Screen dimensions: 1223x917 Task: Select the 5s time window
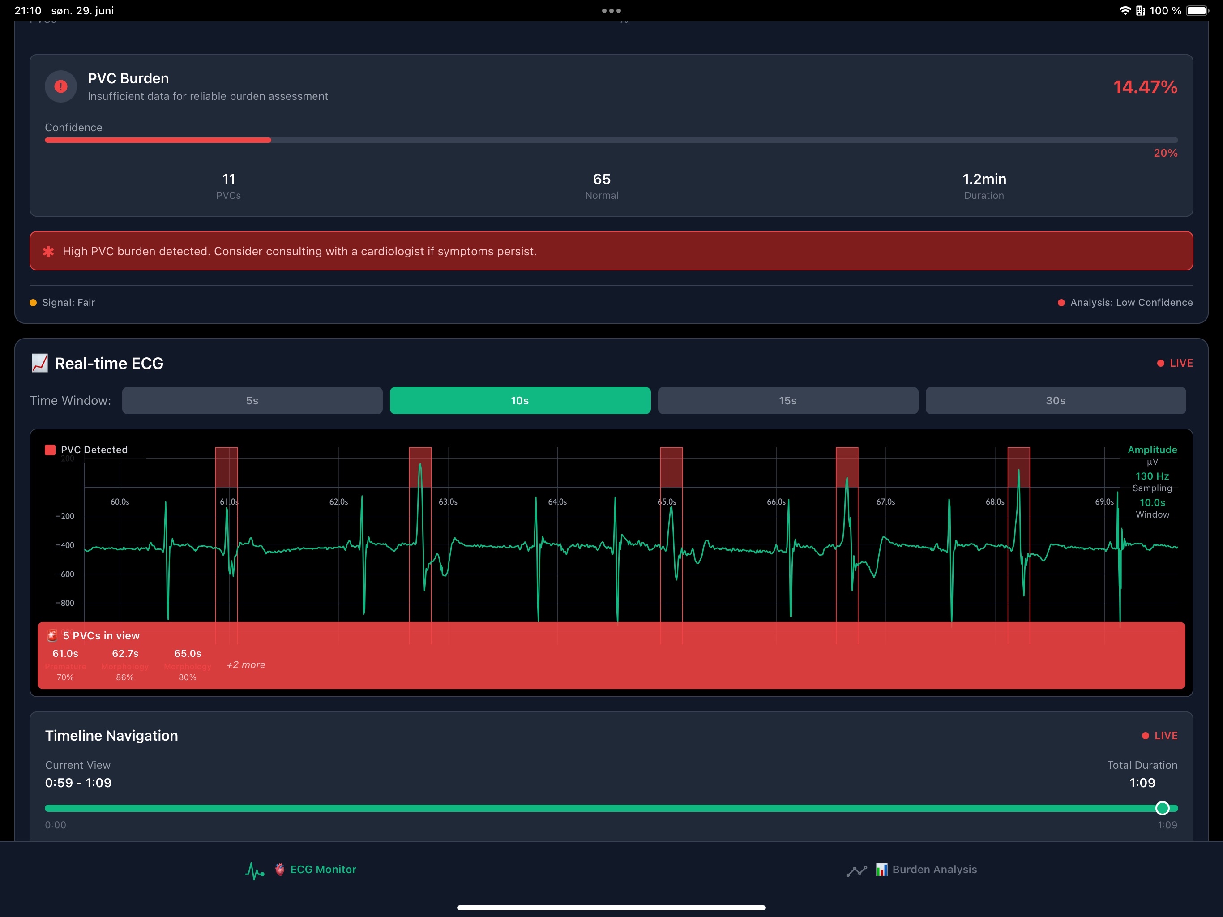[252, 400]
